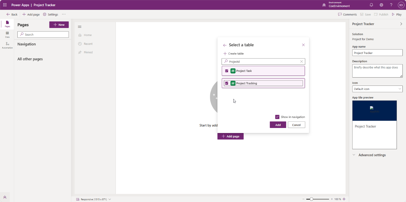
Task: Click Add page in the command bar
Action: pyautogui.click(x=31, y=14)
